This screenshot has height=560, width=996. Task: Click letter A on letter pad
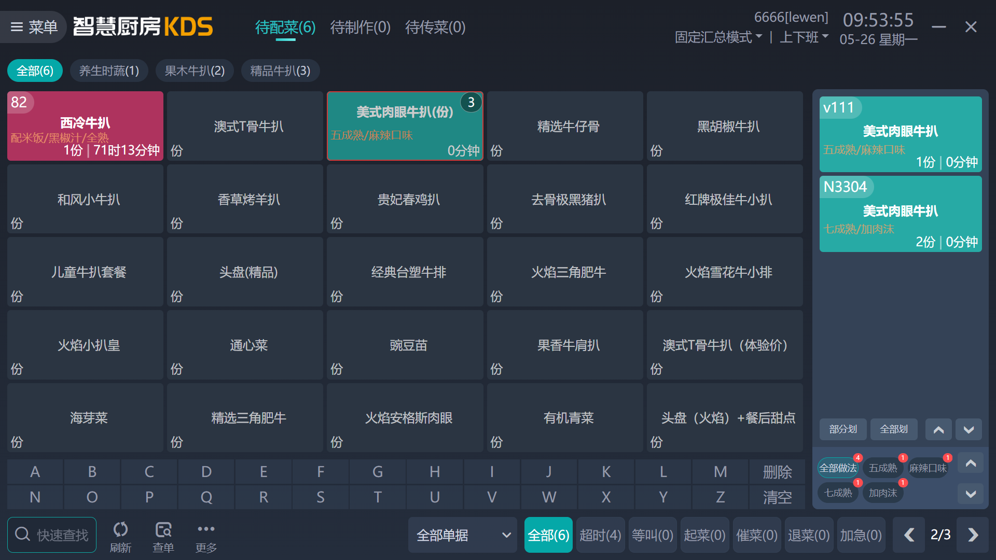(35, 472)
